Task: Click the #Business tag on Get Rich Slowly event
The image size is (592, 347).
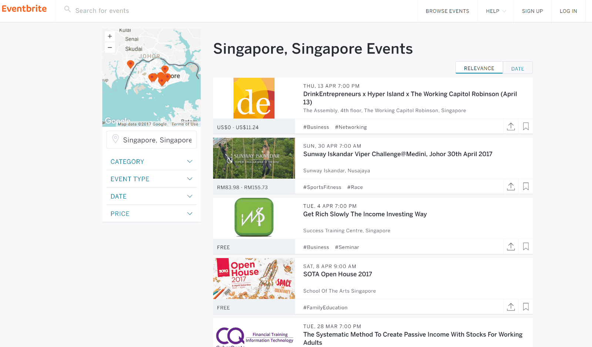Action: 316,247
